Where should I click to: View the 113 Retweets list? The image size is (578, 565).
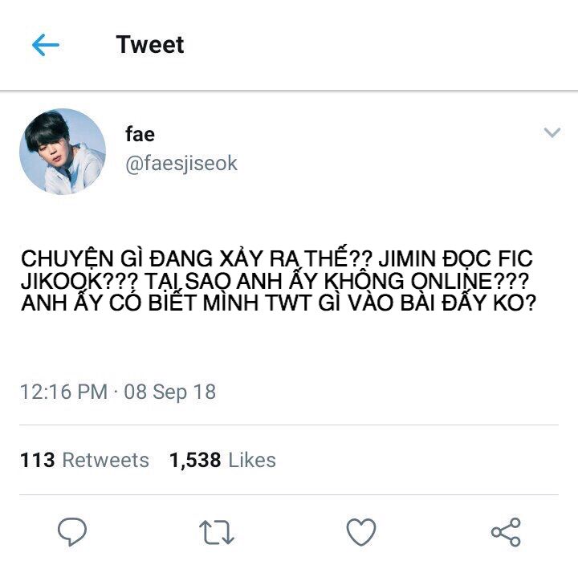[x=84, y=460]
